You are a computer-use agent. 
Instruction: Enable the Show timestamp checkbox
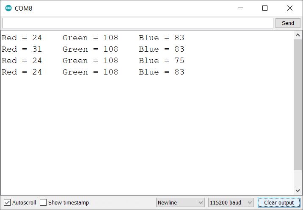pyautogui.click(x=43, y=202)
